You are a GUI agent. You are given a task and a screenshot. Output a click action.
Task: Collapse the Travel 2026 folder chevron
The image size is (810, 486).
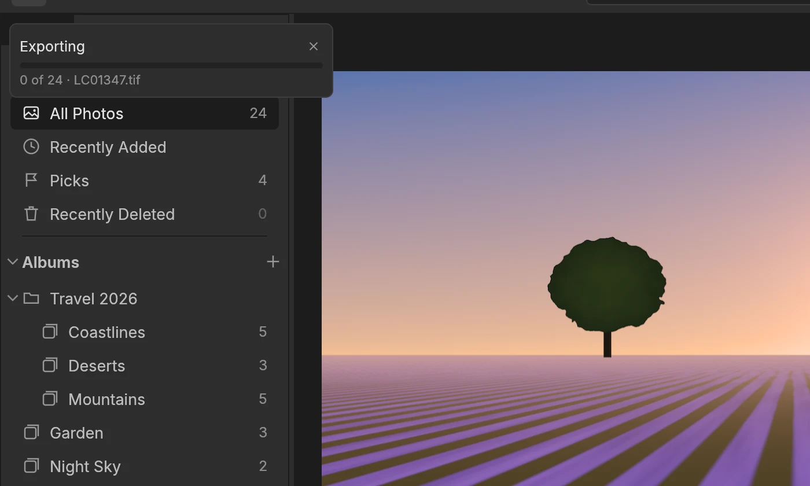[13, 298]
